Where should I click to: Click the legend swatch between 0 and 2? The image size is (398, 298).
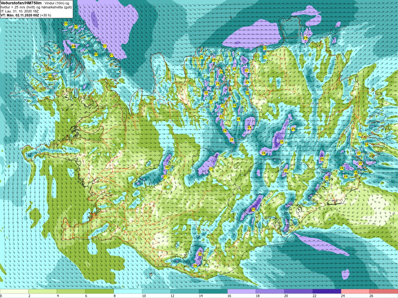click(14, 291)
